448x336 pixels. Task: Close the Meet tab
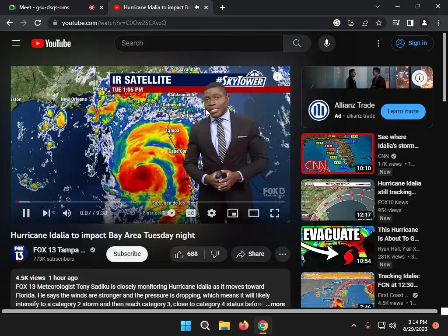(x=101, y=7)
